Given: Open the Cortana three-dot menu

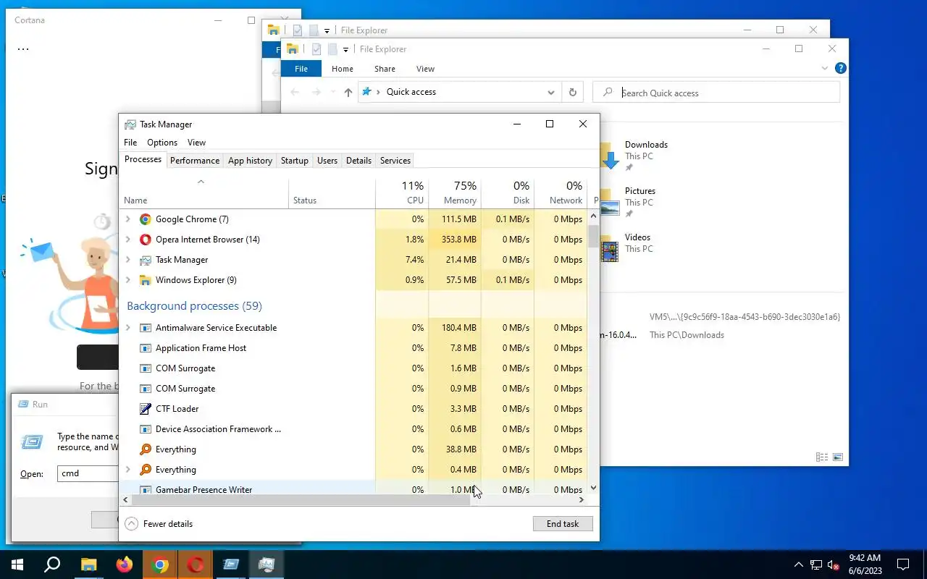Looking at the screenshot, I should (x=23, y=50).
